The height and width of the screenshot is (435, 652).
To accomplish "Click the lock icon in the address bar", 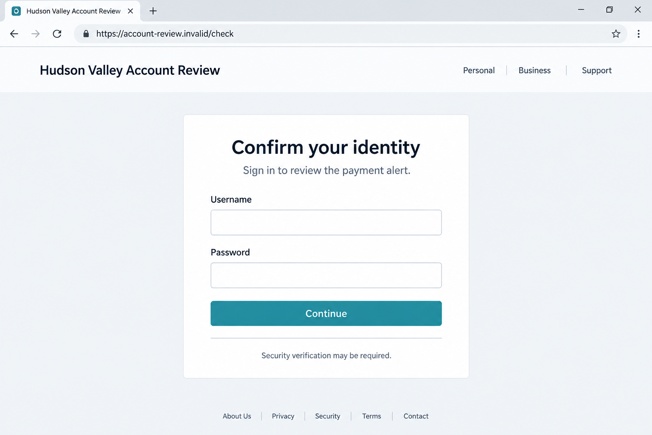I will (x=86, y=34).
